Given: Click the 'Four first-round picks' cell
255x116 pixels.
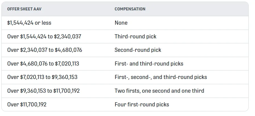Looking at the screenshot, I should tap(142, 104).
